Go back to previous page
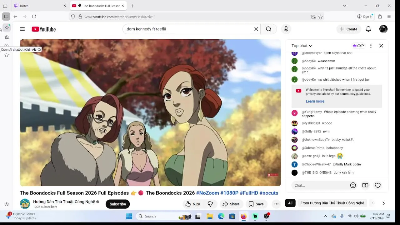Screen dimensions: 400x225 [x=15, y=17]
